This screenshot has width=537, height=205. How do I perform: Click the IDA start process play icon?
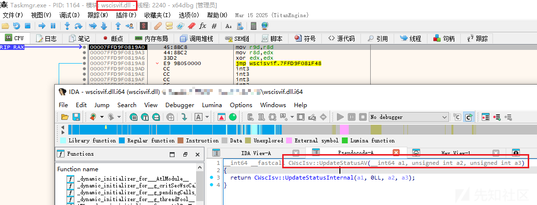(340, 117)
